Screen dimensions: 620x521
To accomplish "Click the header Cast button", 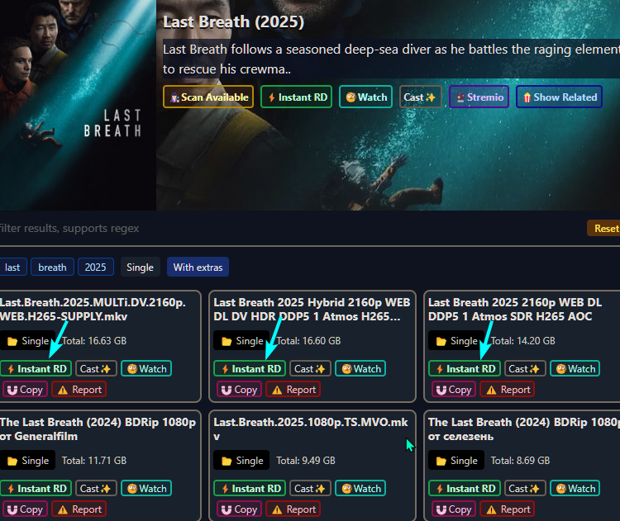I will 420,97.
